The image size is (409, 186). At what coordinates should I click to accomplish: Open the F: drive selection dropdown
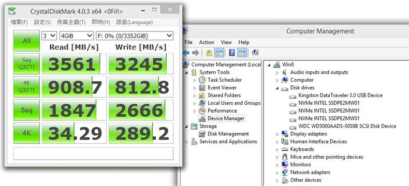tap(135, 36)
